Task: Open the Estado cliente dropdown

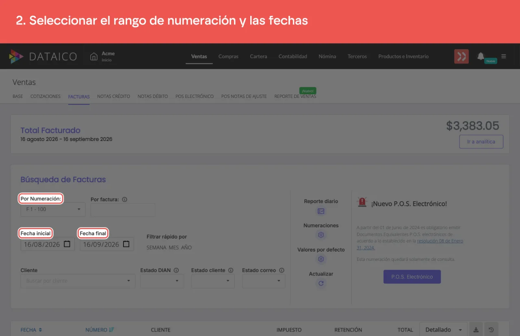Action: click(213, 281)
